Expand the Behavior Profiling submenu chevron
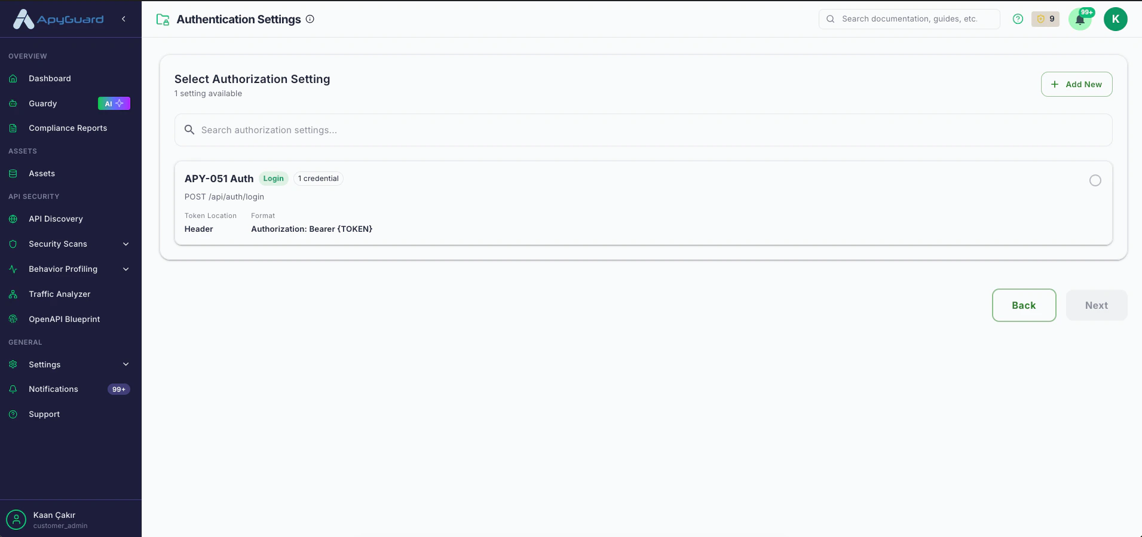 pyautogui.click(x=126, y=269)
